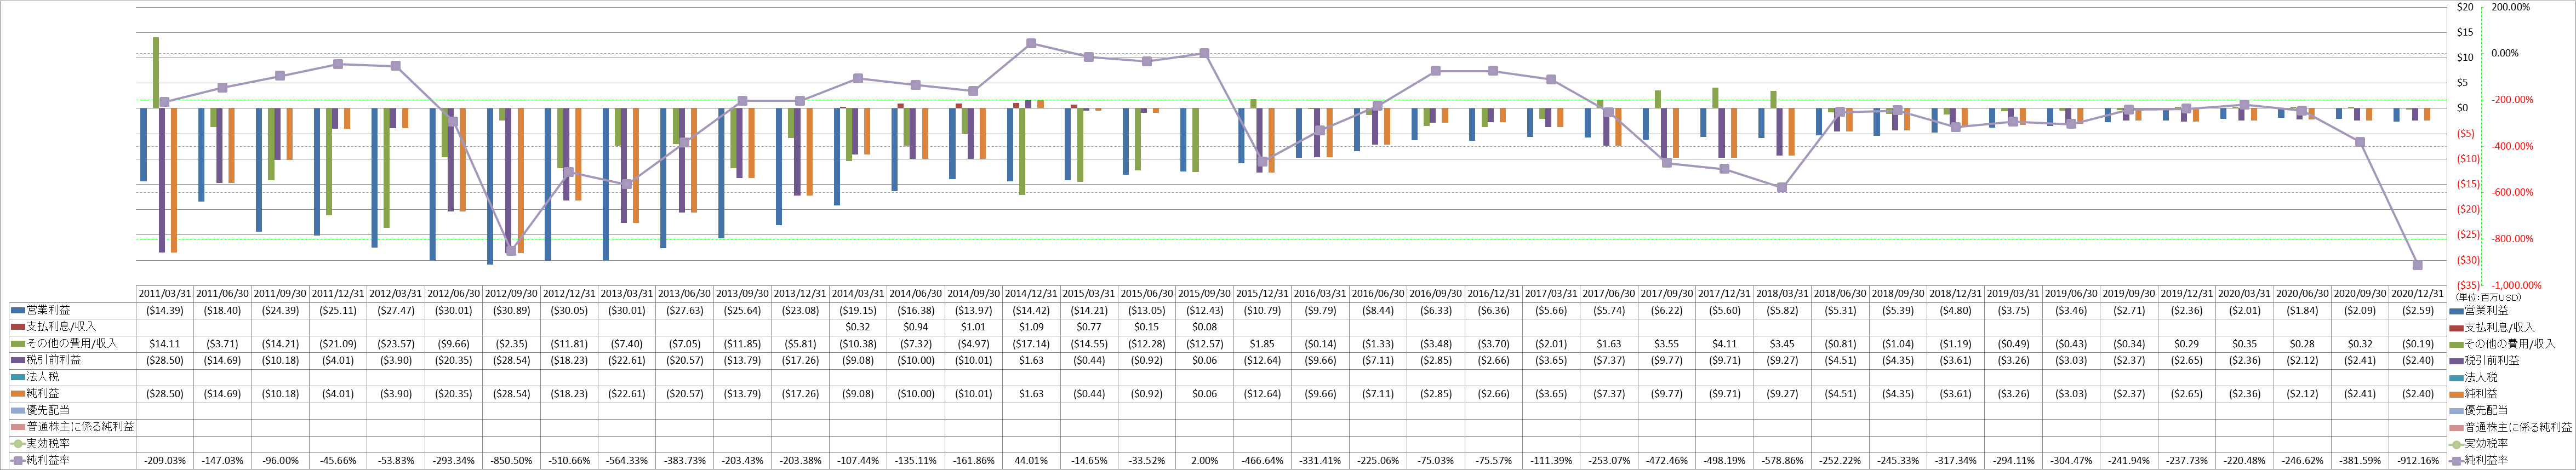Select 営業利益 cell ($14.39) for 2011/03/31
Viewport: 2576px width, 470px height.
tap(165, 311)
